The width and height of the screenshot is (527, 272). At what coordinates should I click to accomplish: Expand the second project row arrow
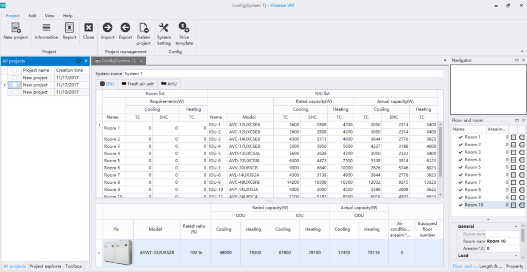click(4, 85)
